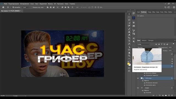Click Delete layer trash icon
Screen dimensions: 176x99
point(172,95)
